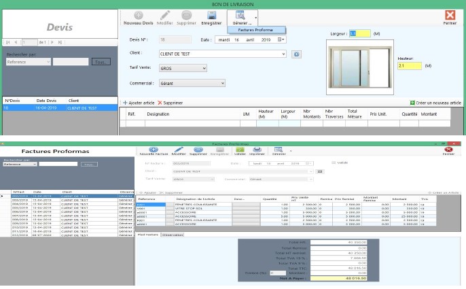This screenshot has width=466, height=289.
Task: Click the Ajouter article link in Devis
Action: point(139,103)
